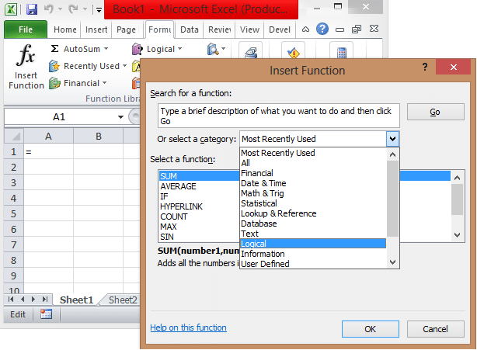The height and width of the screenshot is (350, 477).
Task: Minimize the Ribbon caret icon
Action: 305,29
